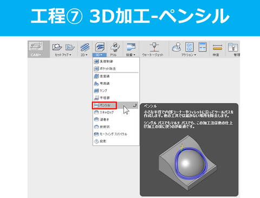The height and width of the screenshot is (198, 260).
Task: Select ランプ from the 3D menu
Action: (116, 91)
